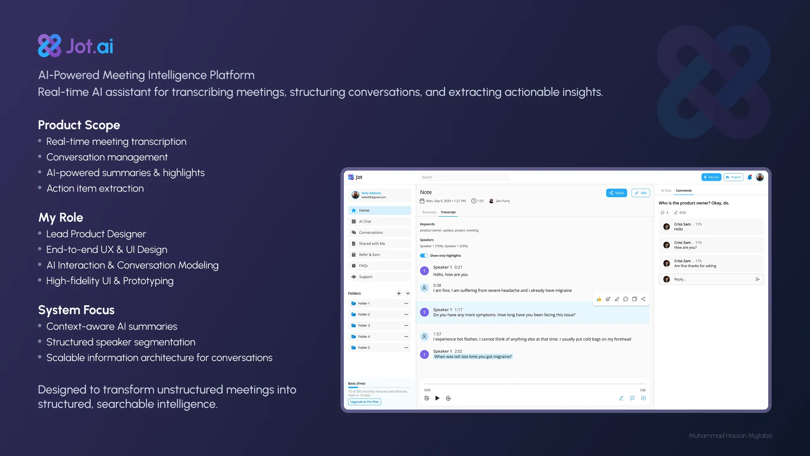Add a new folder with the plus icon
This screenshot has width=810, height=456.
(399, 293)
